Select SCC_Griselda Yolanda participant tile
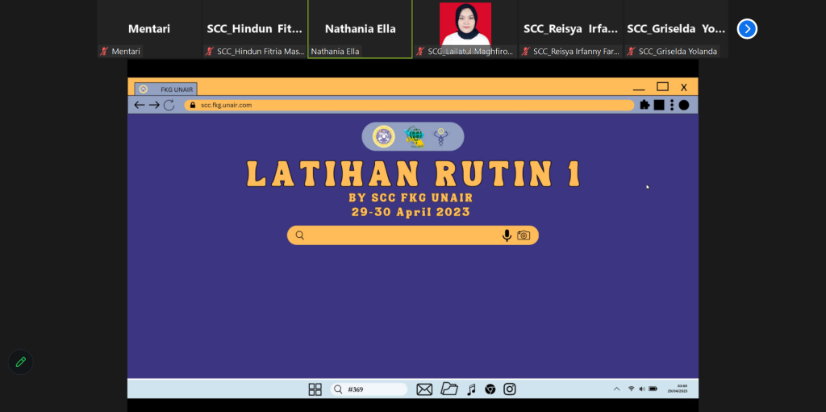Viewport: 826px width, 412px height. click(676, 29)
